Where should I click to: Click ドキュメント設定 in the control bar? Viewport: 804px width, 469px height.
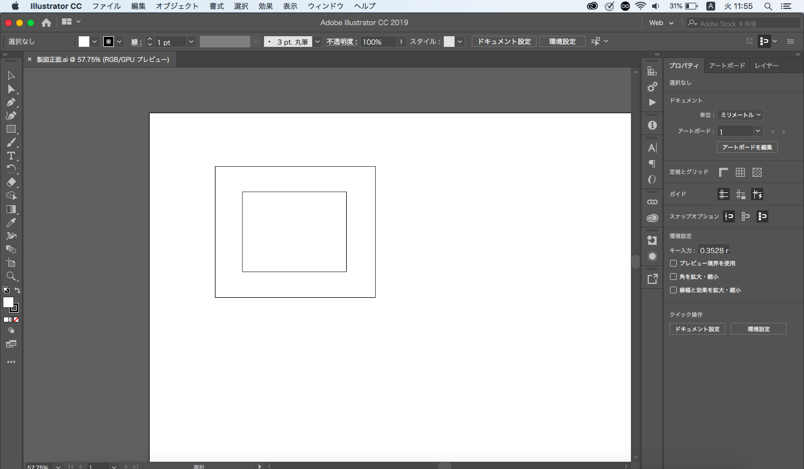coord(504,42)
